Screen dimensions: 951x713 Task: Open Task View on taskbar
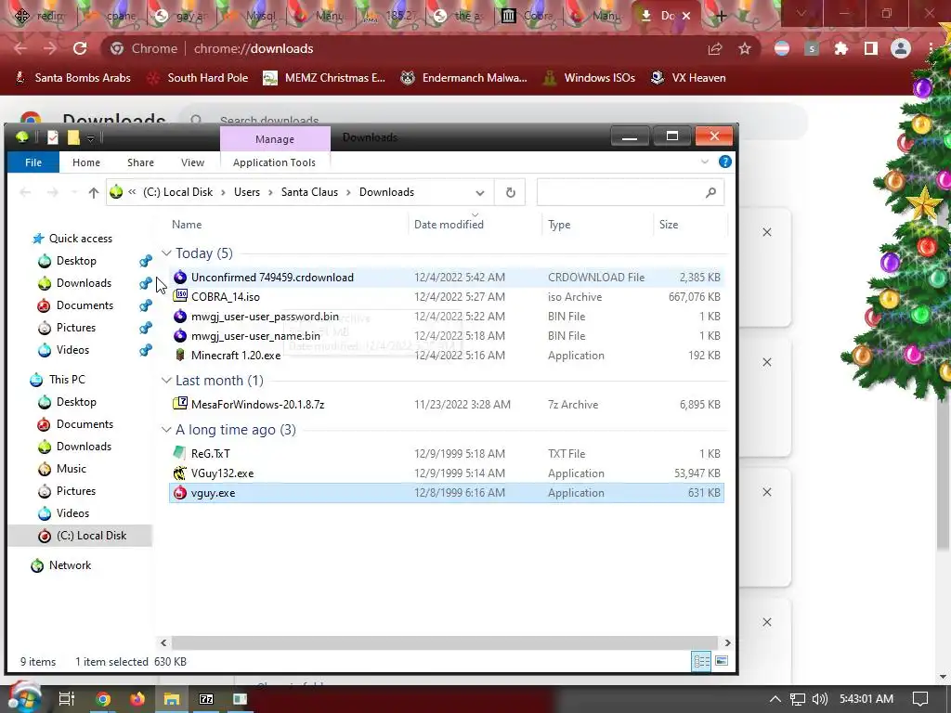coord(67,699)
